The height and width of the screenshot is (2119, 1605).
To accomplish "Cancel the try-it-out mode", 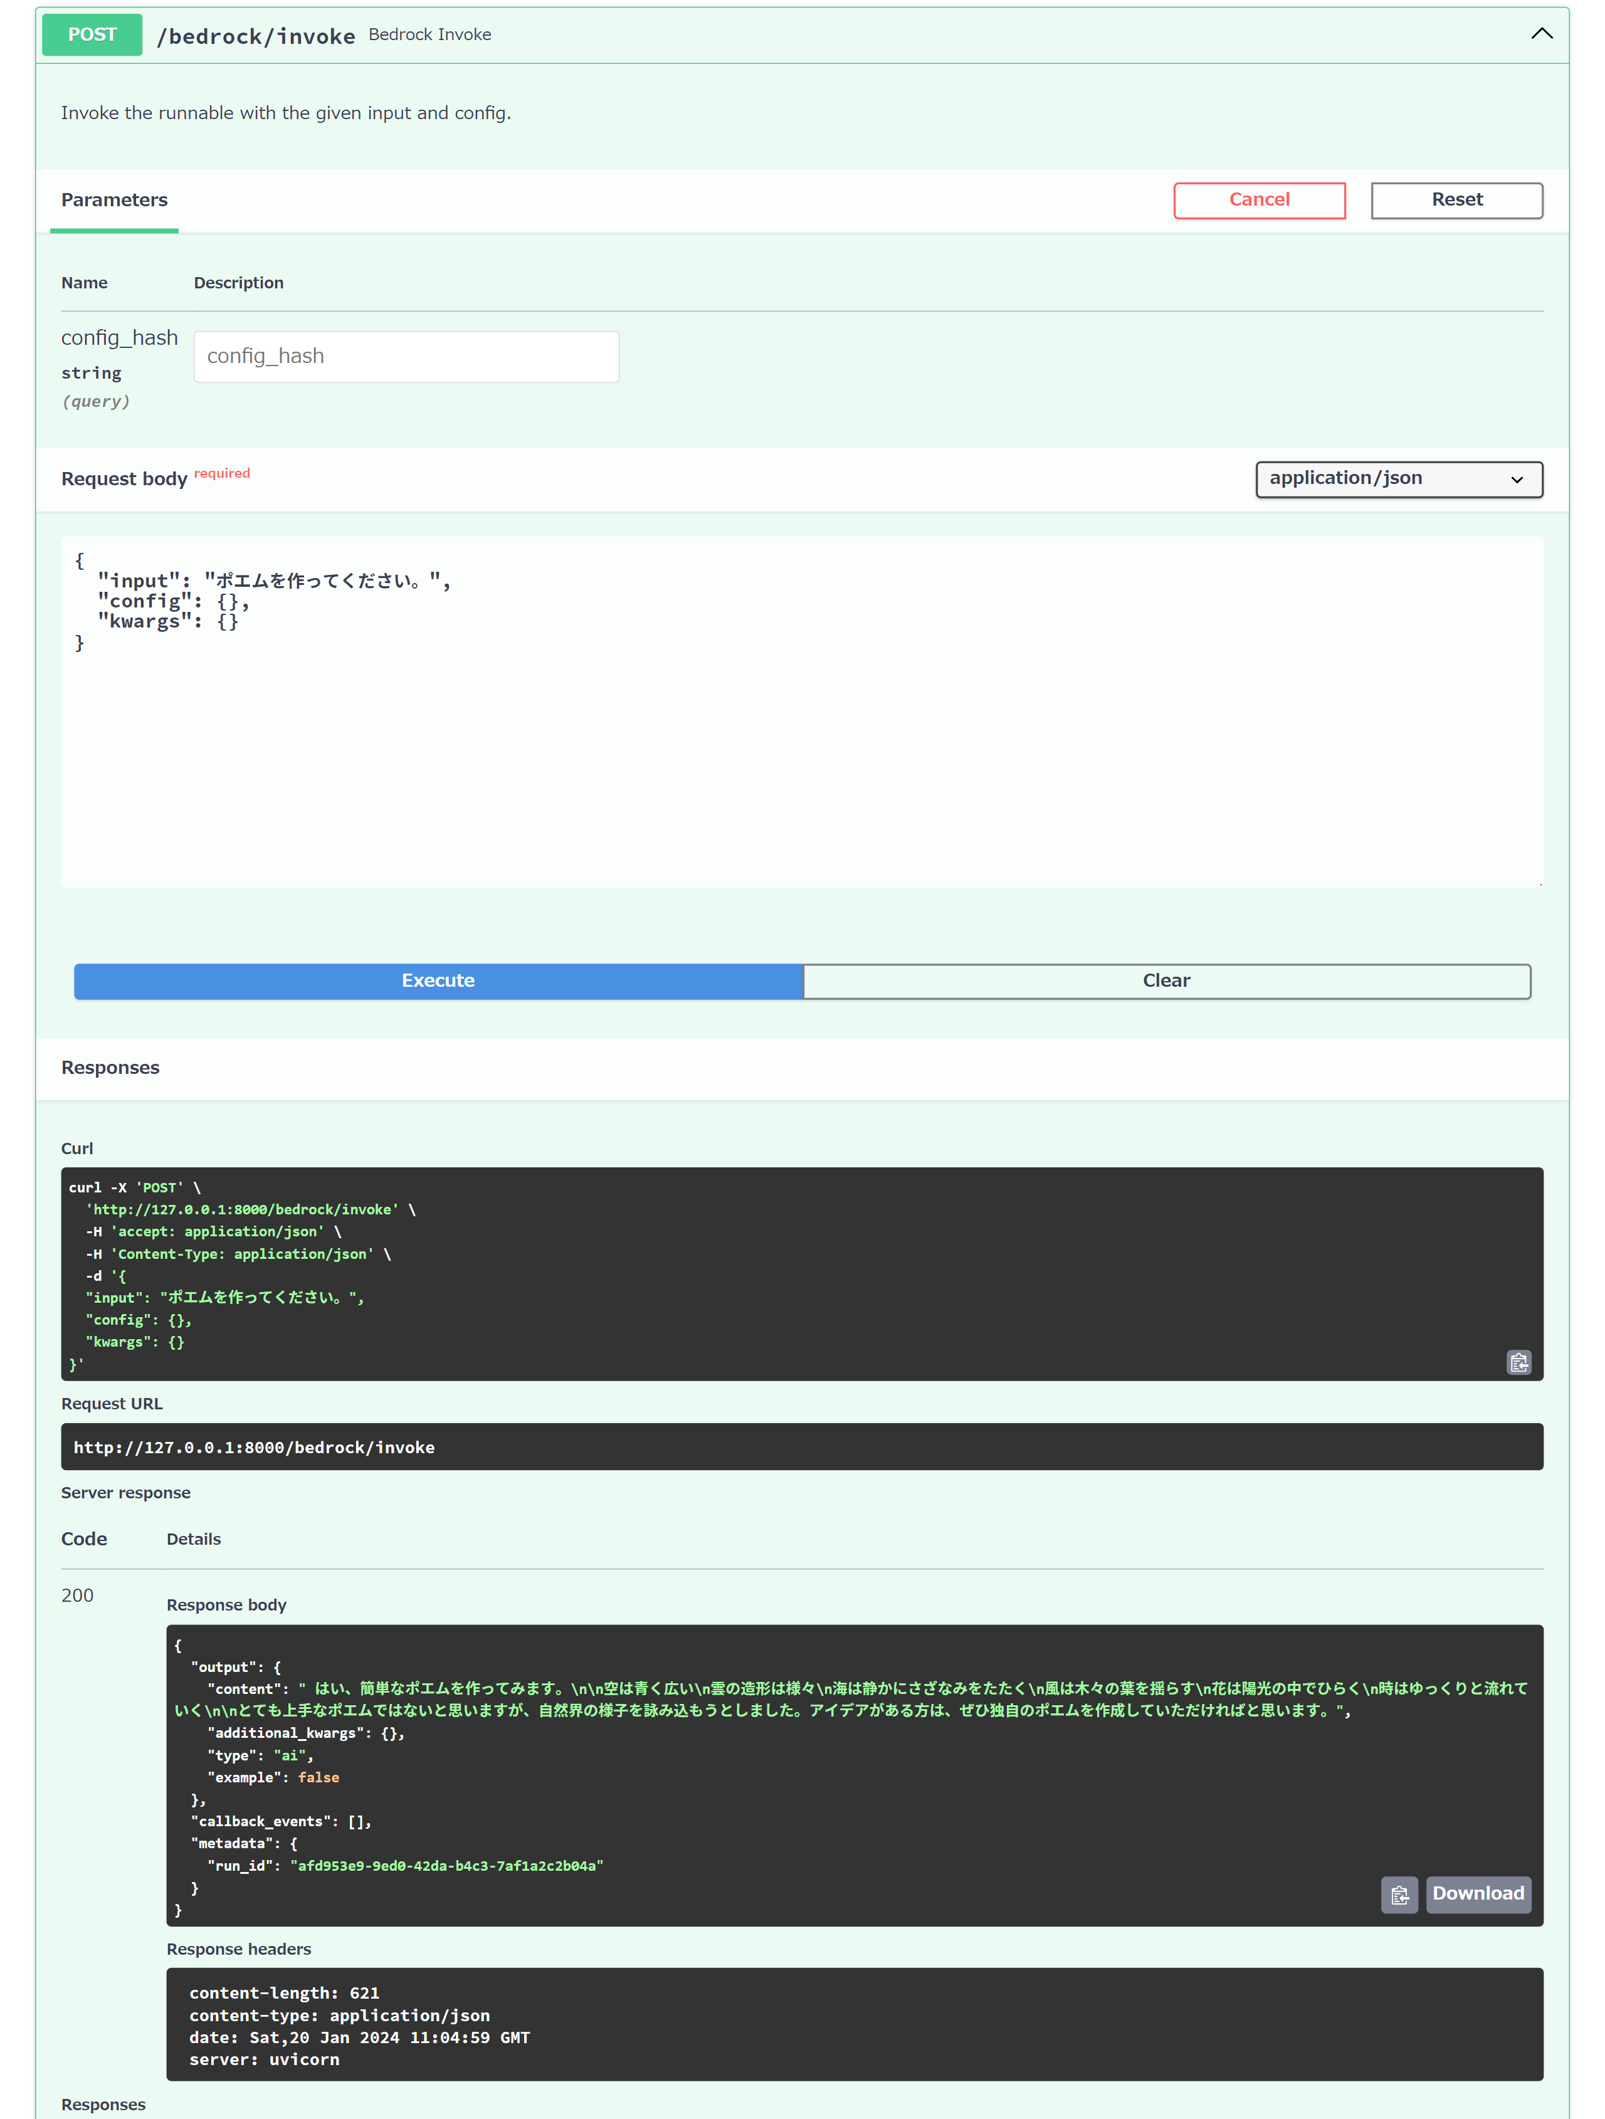I will pos(1258,199).
